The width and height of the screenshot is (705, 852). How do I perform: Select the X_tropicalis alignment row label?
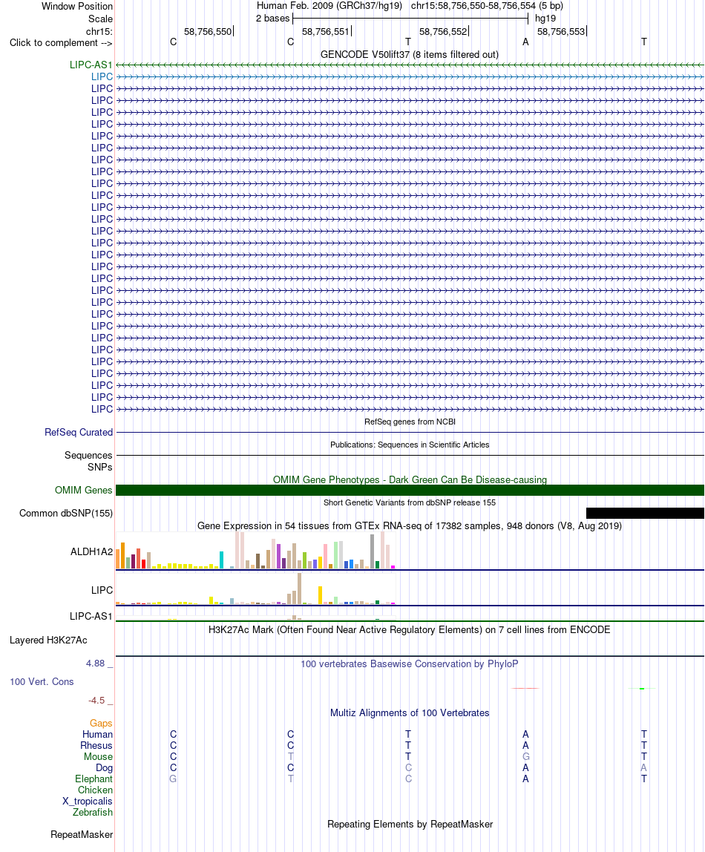tap(88, 801)
